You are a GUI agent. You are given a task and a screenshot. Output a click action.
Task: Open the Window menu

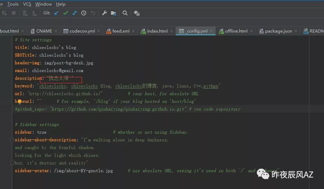[x=43, y=4]
